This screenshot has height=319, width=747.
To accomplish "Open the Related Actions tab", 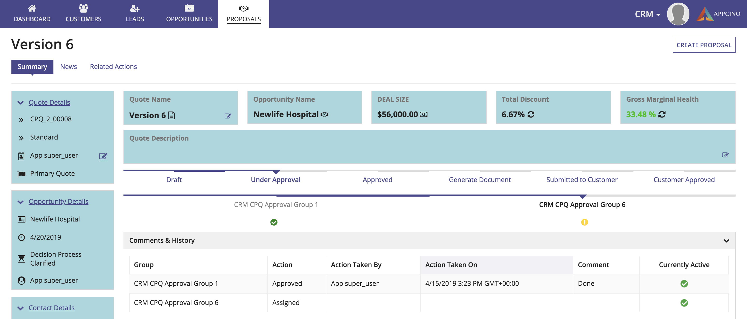I will 113,67.
